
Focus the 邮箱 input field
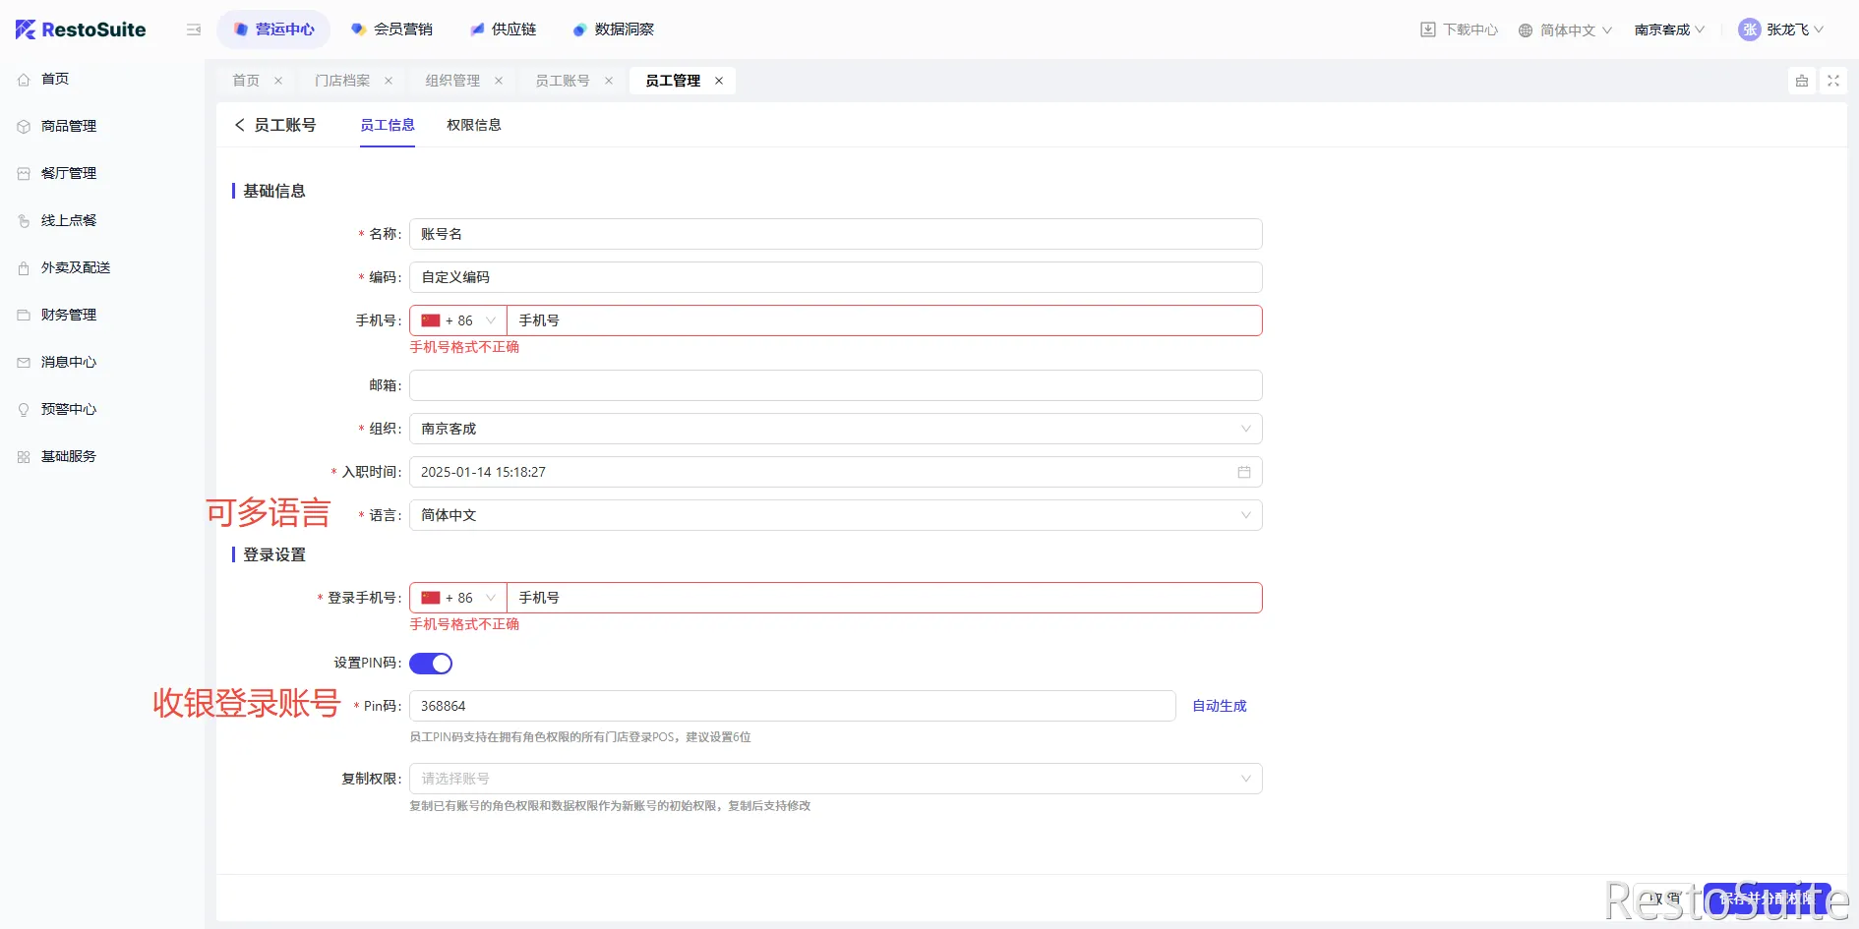pos(836,385)
